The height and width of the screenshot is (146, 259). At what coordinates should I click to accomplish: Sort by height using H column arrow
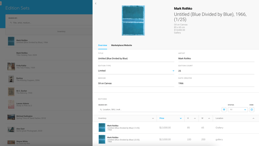click(195, 118)
